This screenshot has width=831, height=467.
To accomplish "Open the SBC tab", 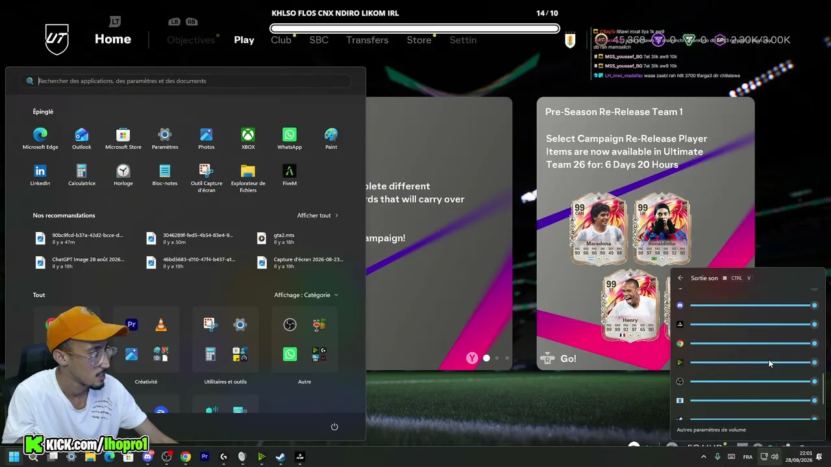I will tap(319, 40).
